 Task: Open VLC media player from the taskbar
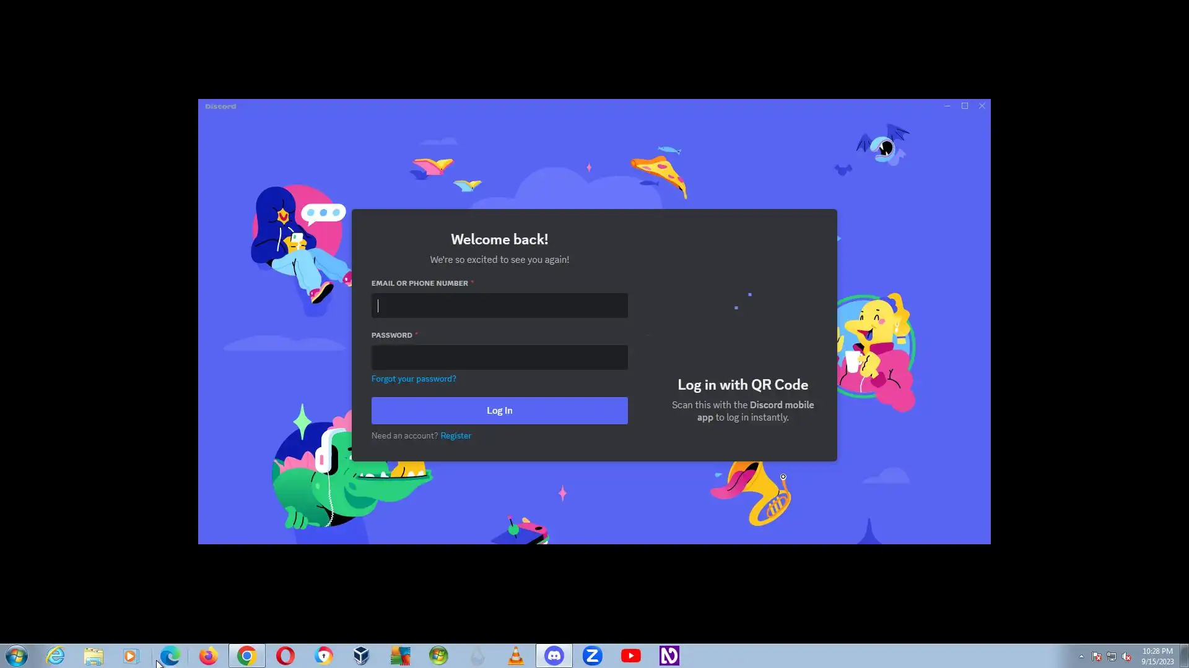click(x=515, y=656)
